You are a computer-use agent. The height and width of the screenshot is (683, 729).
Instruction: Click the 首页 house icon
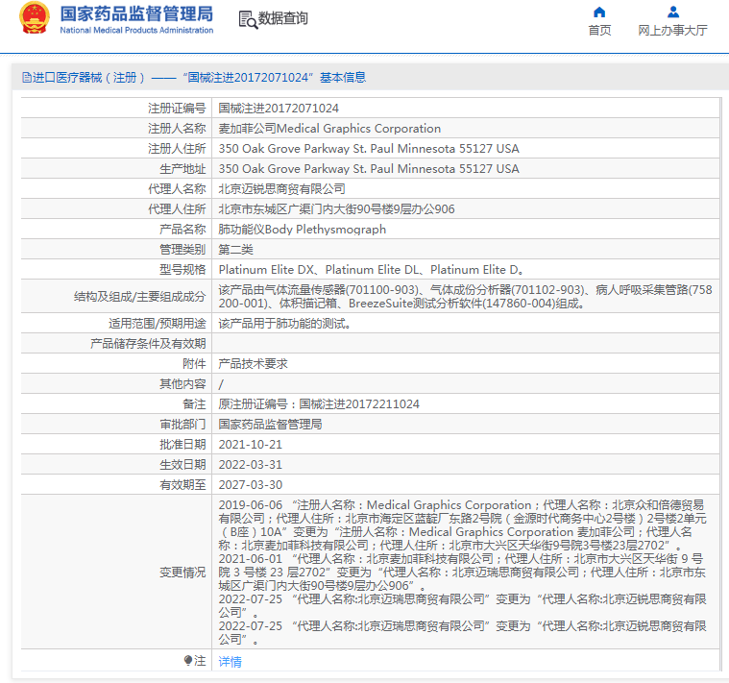point(599,12)
